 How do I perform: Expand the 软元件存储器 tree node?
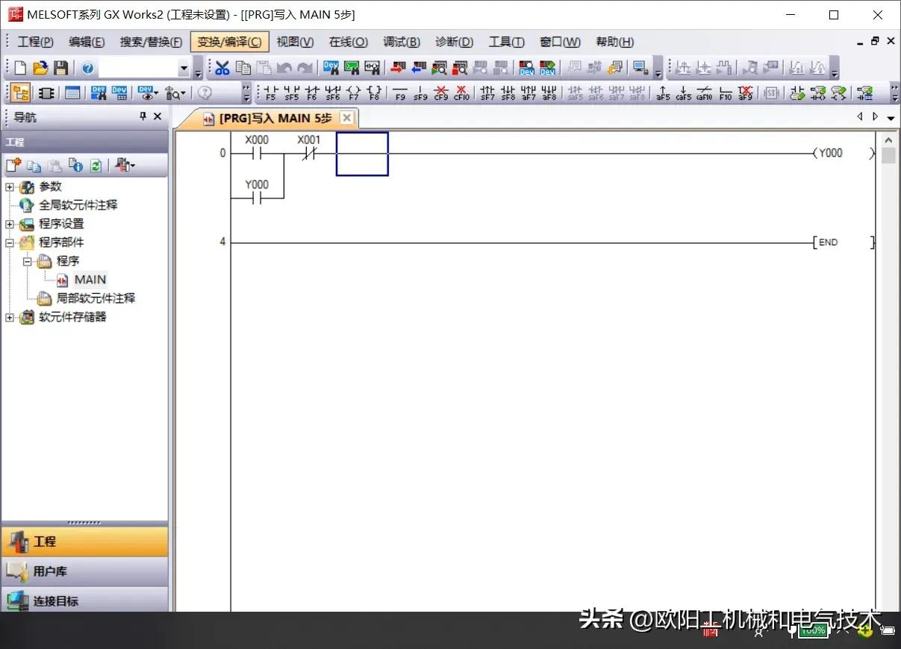(10, 317)
